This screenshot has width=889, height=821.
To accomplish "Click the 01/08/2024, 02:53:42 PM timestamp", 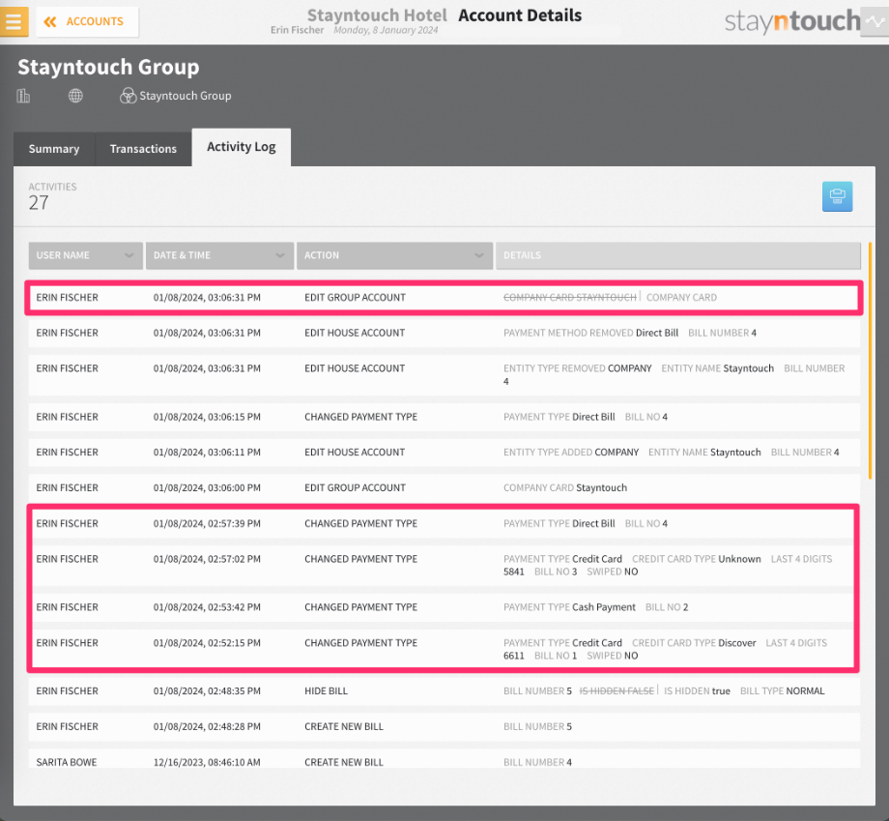I will pos(207,607).
